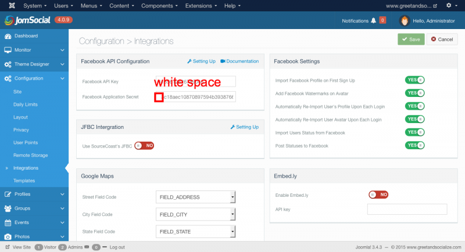Open the Extensions menu
The image size is (465, 252).
(x=201, y=6)
